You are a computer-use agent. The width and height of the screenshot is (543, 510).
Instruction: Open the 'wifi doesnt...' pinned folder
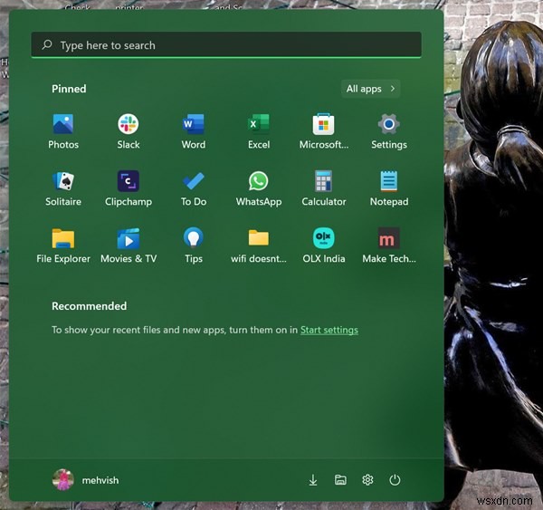(258, 245)
